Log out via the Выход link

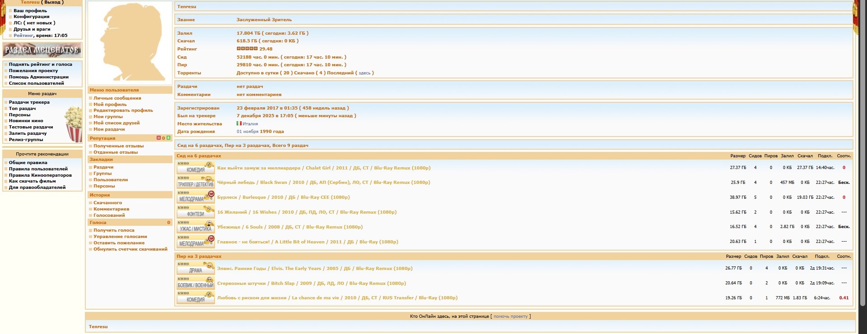point(52,2)
